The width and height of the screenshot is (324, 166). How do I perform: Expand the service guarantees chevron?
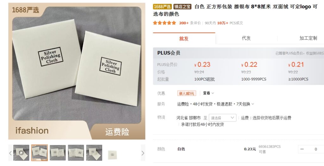point(253,104)
